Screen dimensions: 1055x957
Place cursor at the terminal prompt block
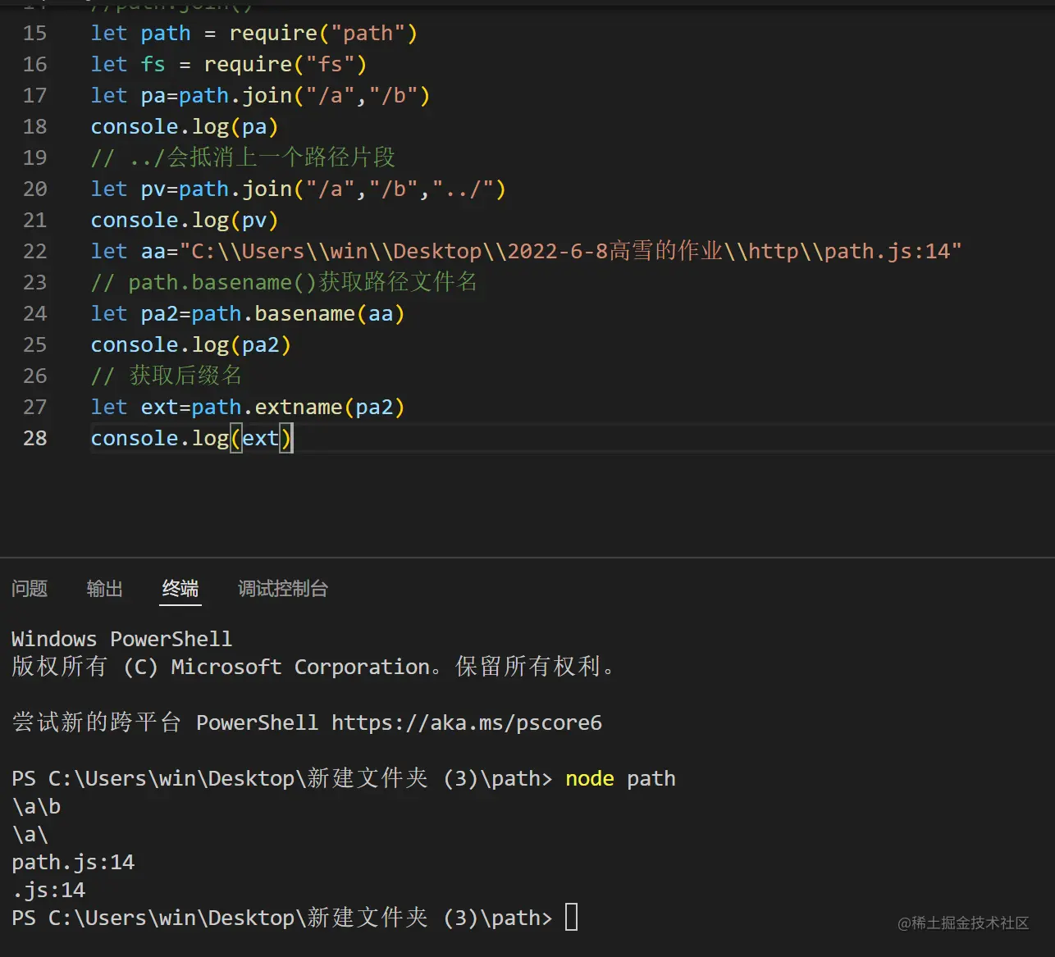click(x=570, y=918)
